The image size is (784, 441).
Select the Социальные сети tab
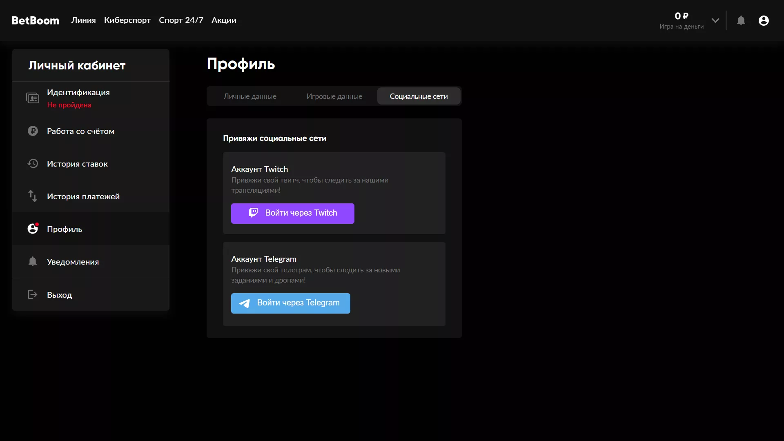[x=419, y=96]
